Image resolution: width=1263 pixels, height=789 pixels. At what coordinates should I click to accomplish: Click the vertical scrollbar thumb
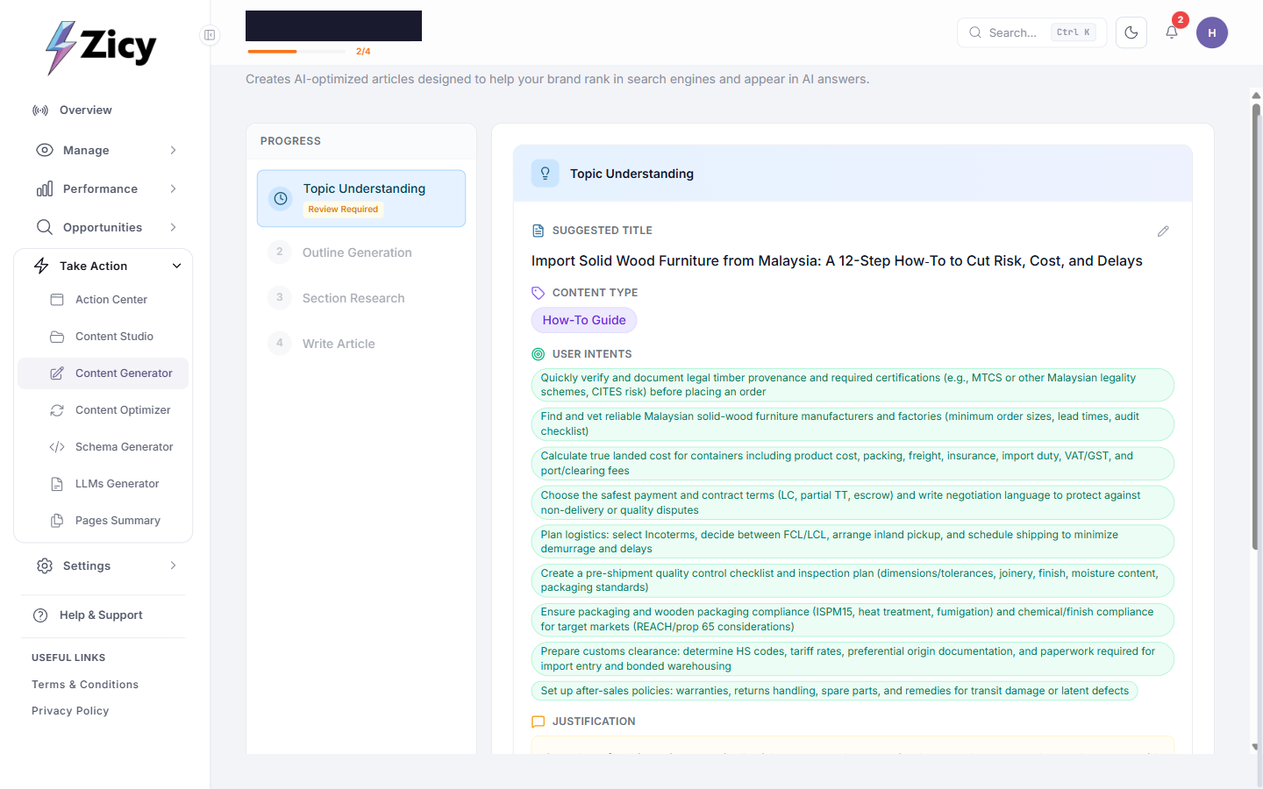[1256, 327]
